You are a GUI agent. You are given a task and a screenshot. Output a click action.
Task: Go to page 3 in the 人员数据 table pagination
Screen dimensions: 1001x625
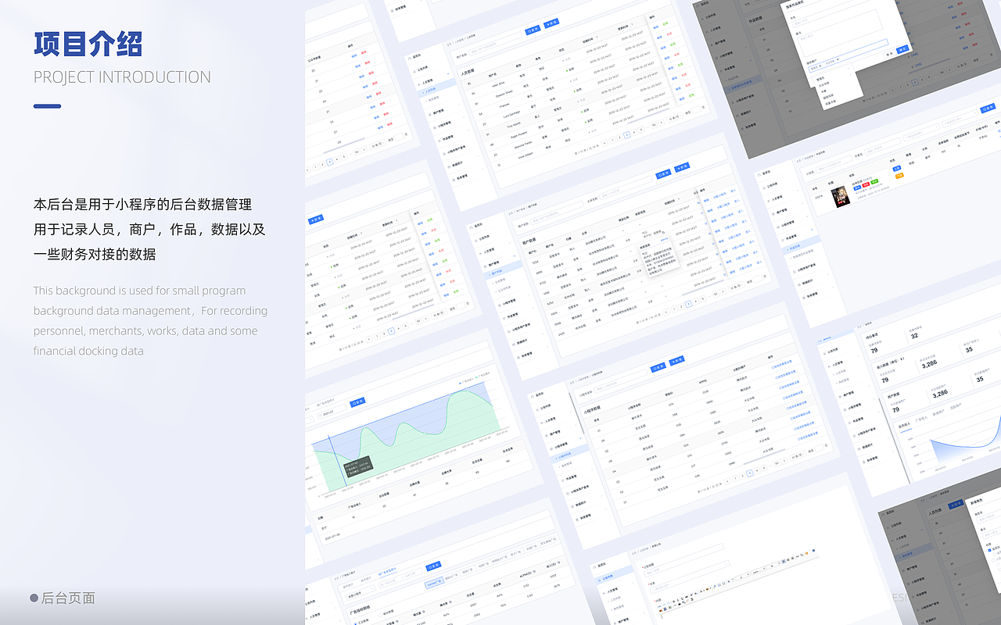click(x=627, y=134)
